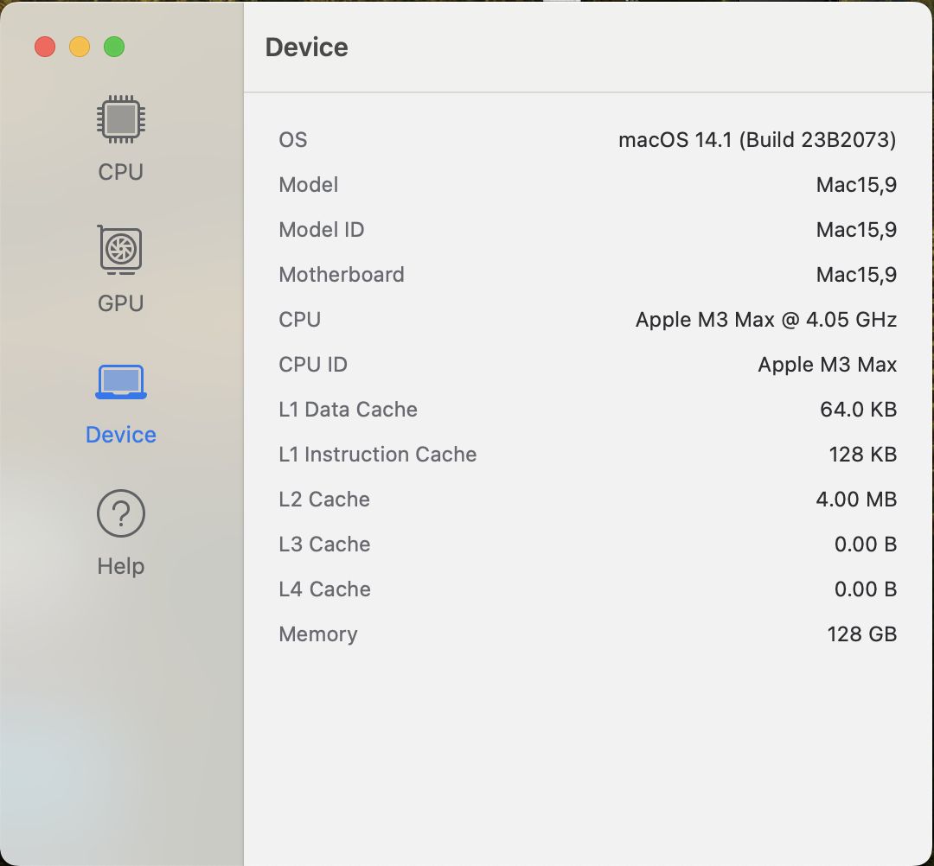Click the Motherboard row label
Screen dimensions: 934x866
(342, 275)
